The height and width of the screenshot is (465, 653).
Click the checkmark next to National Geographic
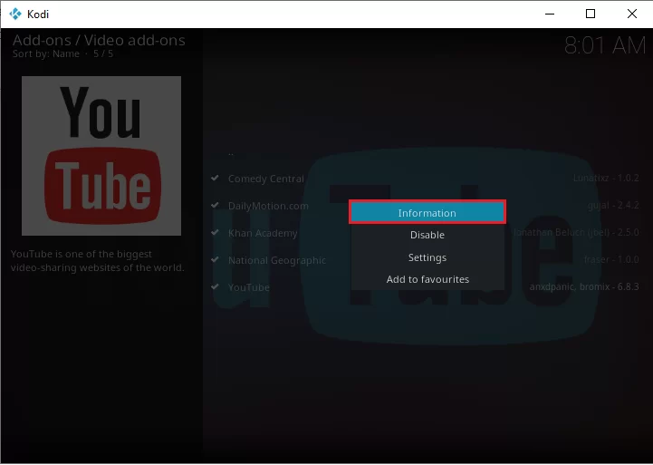215,259
